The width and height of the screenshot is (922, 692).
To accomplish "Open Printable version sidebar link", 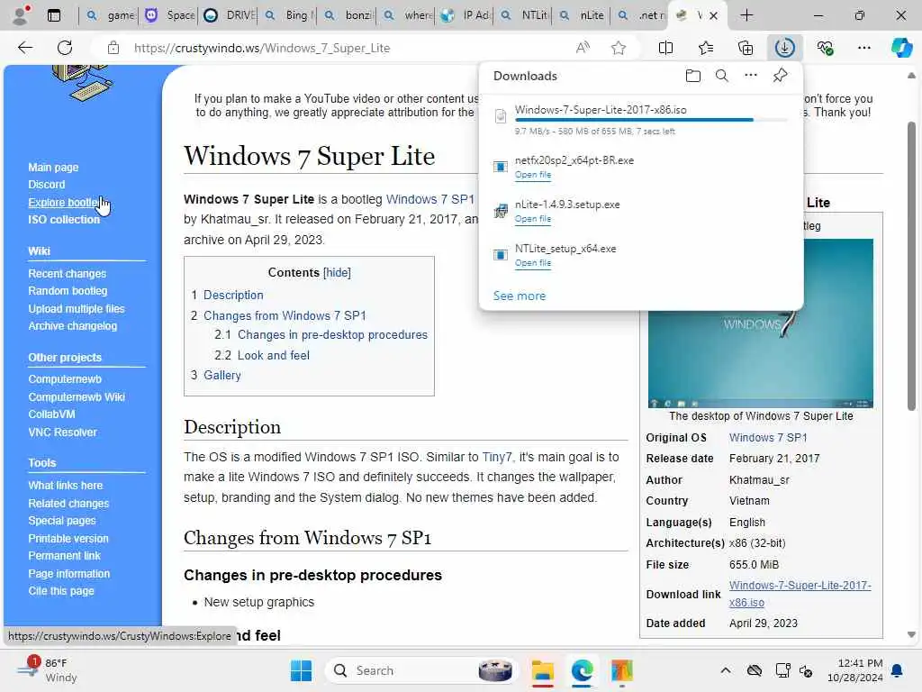I will pyautogui.click(x=68, y=539).
